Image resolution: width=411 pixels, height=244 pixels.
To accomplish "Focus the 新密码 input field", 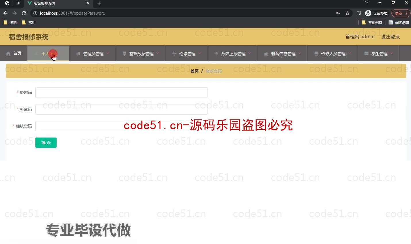I will coord(121,109).
